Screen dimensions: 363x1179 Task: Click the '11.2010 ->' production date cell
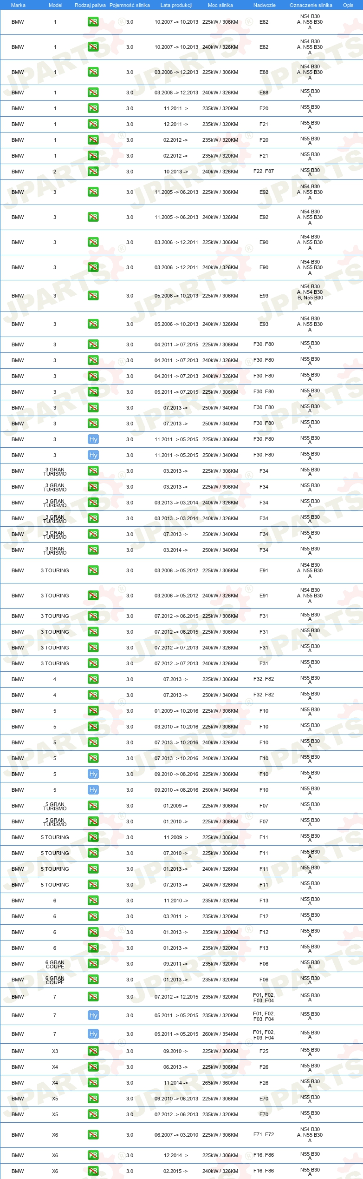(175, 901)
